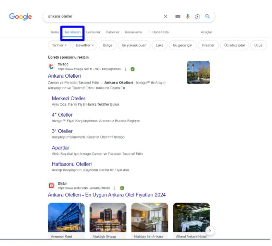Switch to the Tümü tab
This screenshot has height=246, width=272.
(55, 32)
